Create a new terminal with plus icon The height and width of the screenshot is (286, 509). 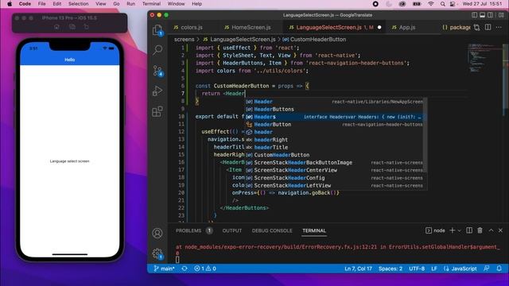[453, 230]
